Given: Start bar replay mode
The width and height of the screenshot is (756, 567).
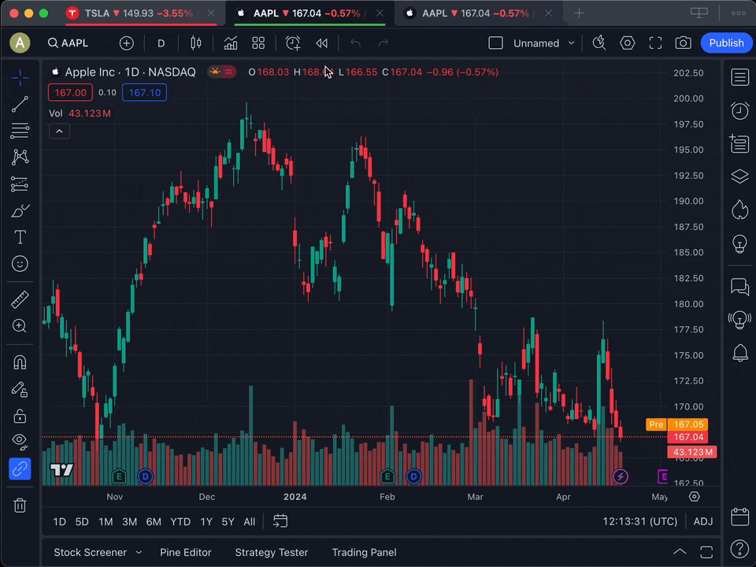Looking at the screenshot, I should [321, 43].
